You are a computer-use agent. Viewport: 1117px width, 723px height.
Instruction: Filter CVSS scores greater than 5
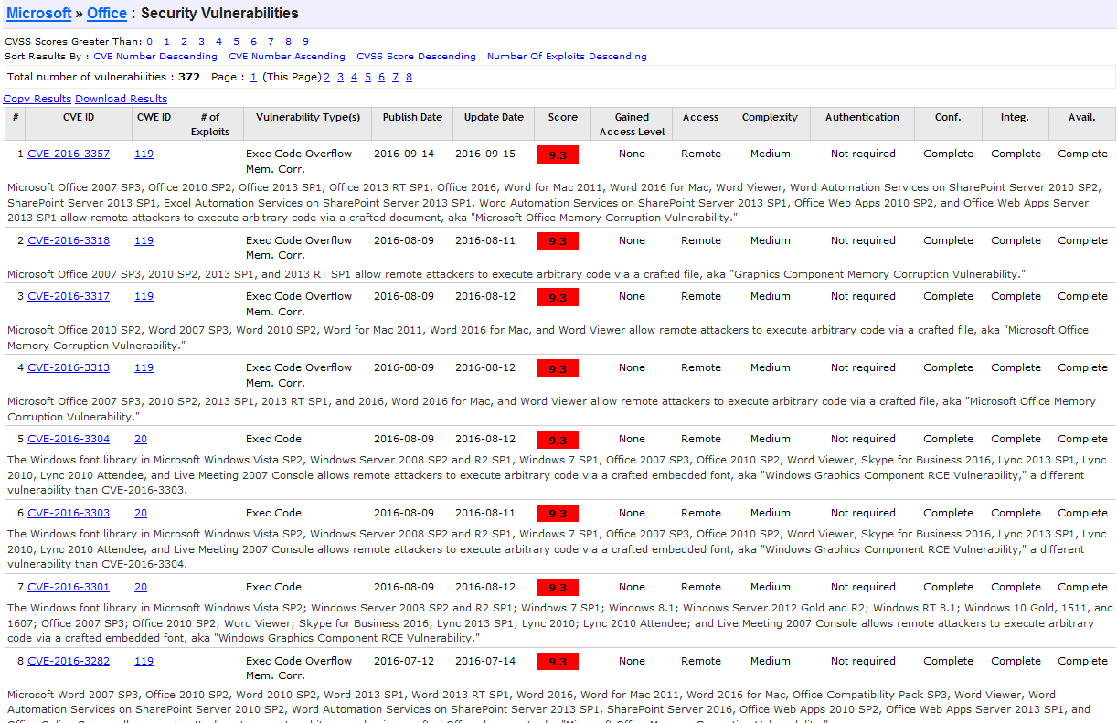tap(237, 42)
